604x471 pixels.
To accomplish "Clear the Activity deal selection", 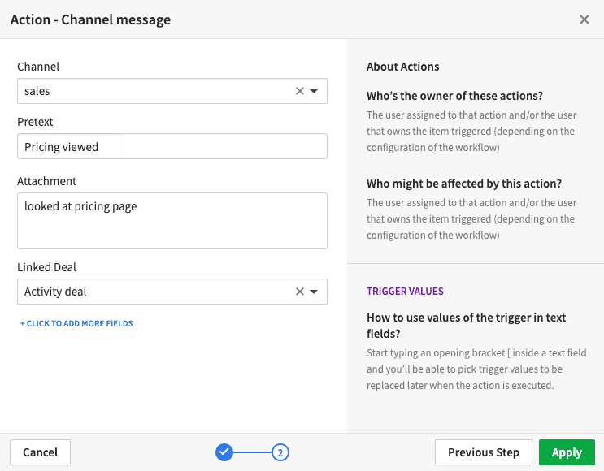I will 300,292.
